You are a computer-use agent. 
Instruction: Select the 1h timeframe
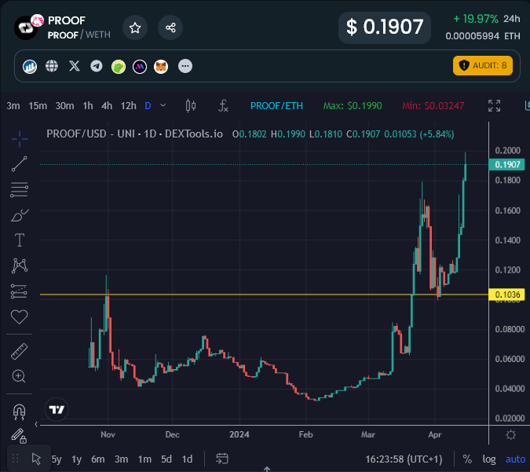pos(88,106)
